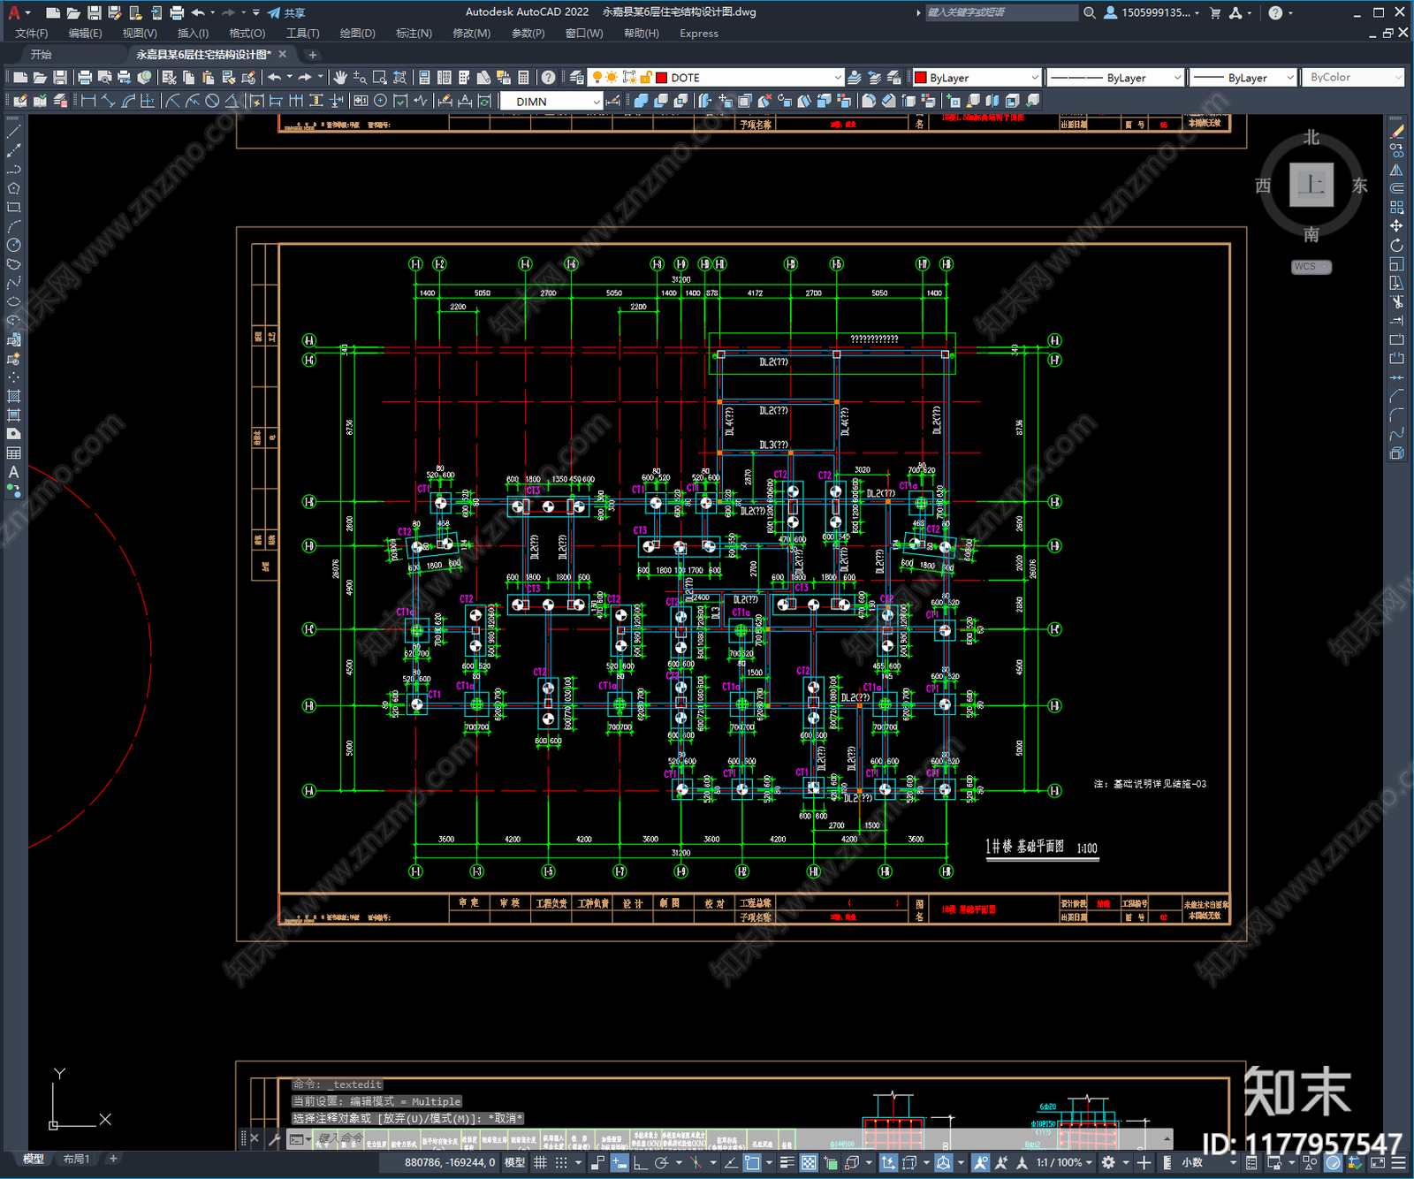The width and height of the screenshot is (1414, 1179).
Task: Select the Multiline Text A tool
Action: [x=13, y=472]
